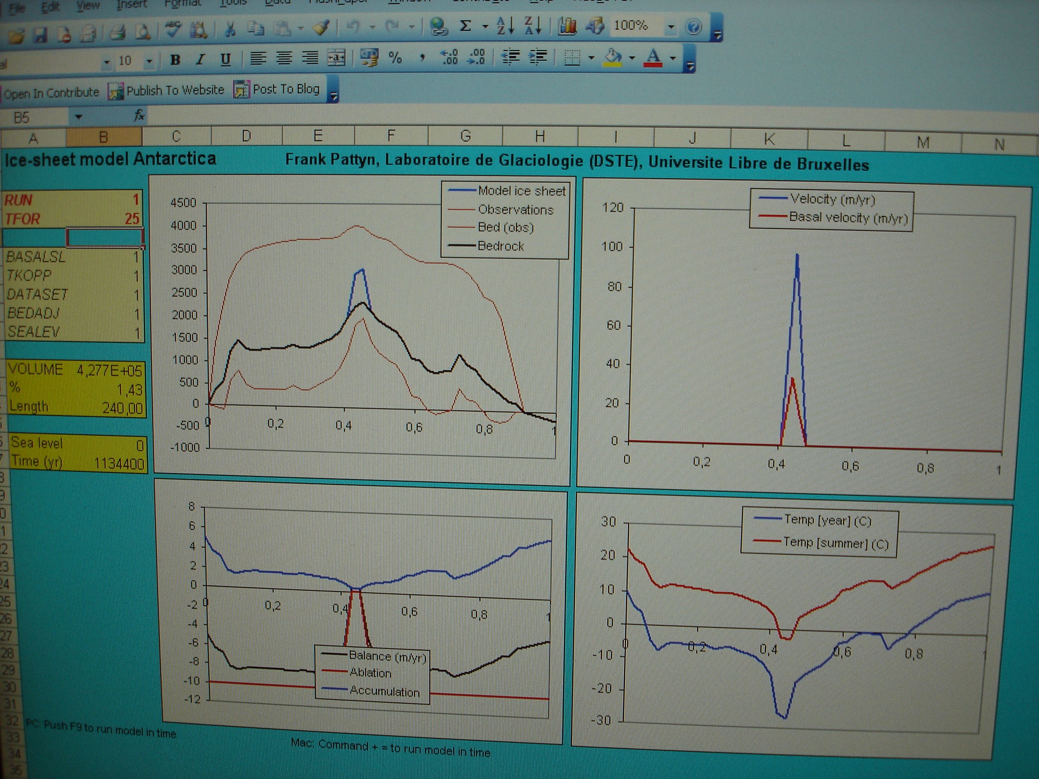Click the Increase Decimal icon
Screen dimensions: 1039x779
449,57
